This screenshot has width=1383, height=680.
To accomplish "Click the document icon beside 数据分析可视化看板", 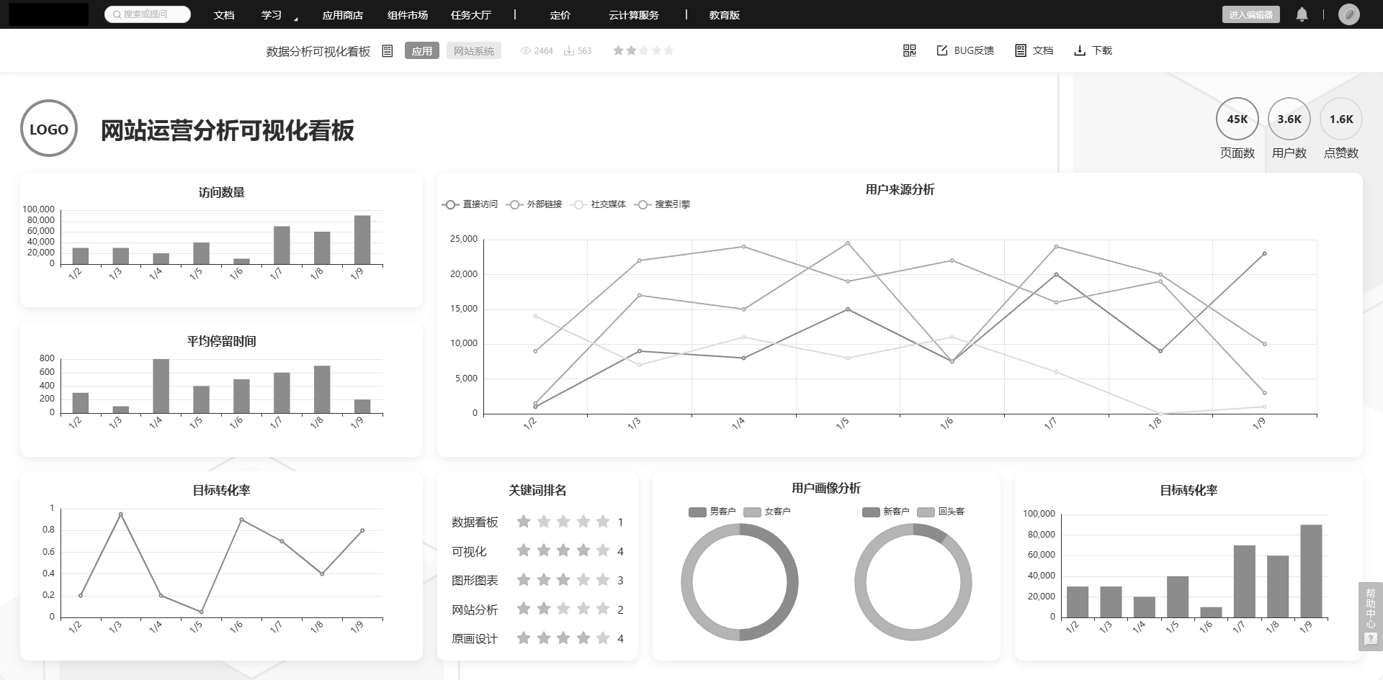I will point(388,51).
